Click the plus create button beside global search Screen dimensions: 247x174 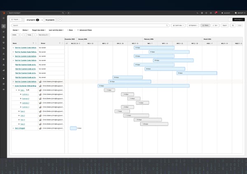(68, 13)
